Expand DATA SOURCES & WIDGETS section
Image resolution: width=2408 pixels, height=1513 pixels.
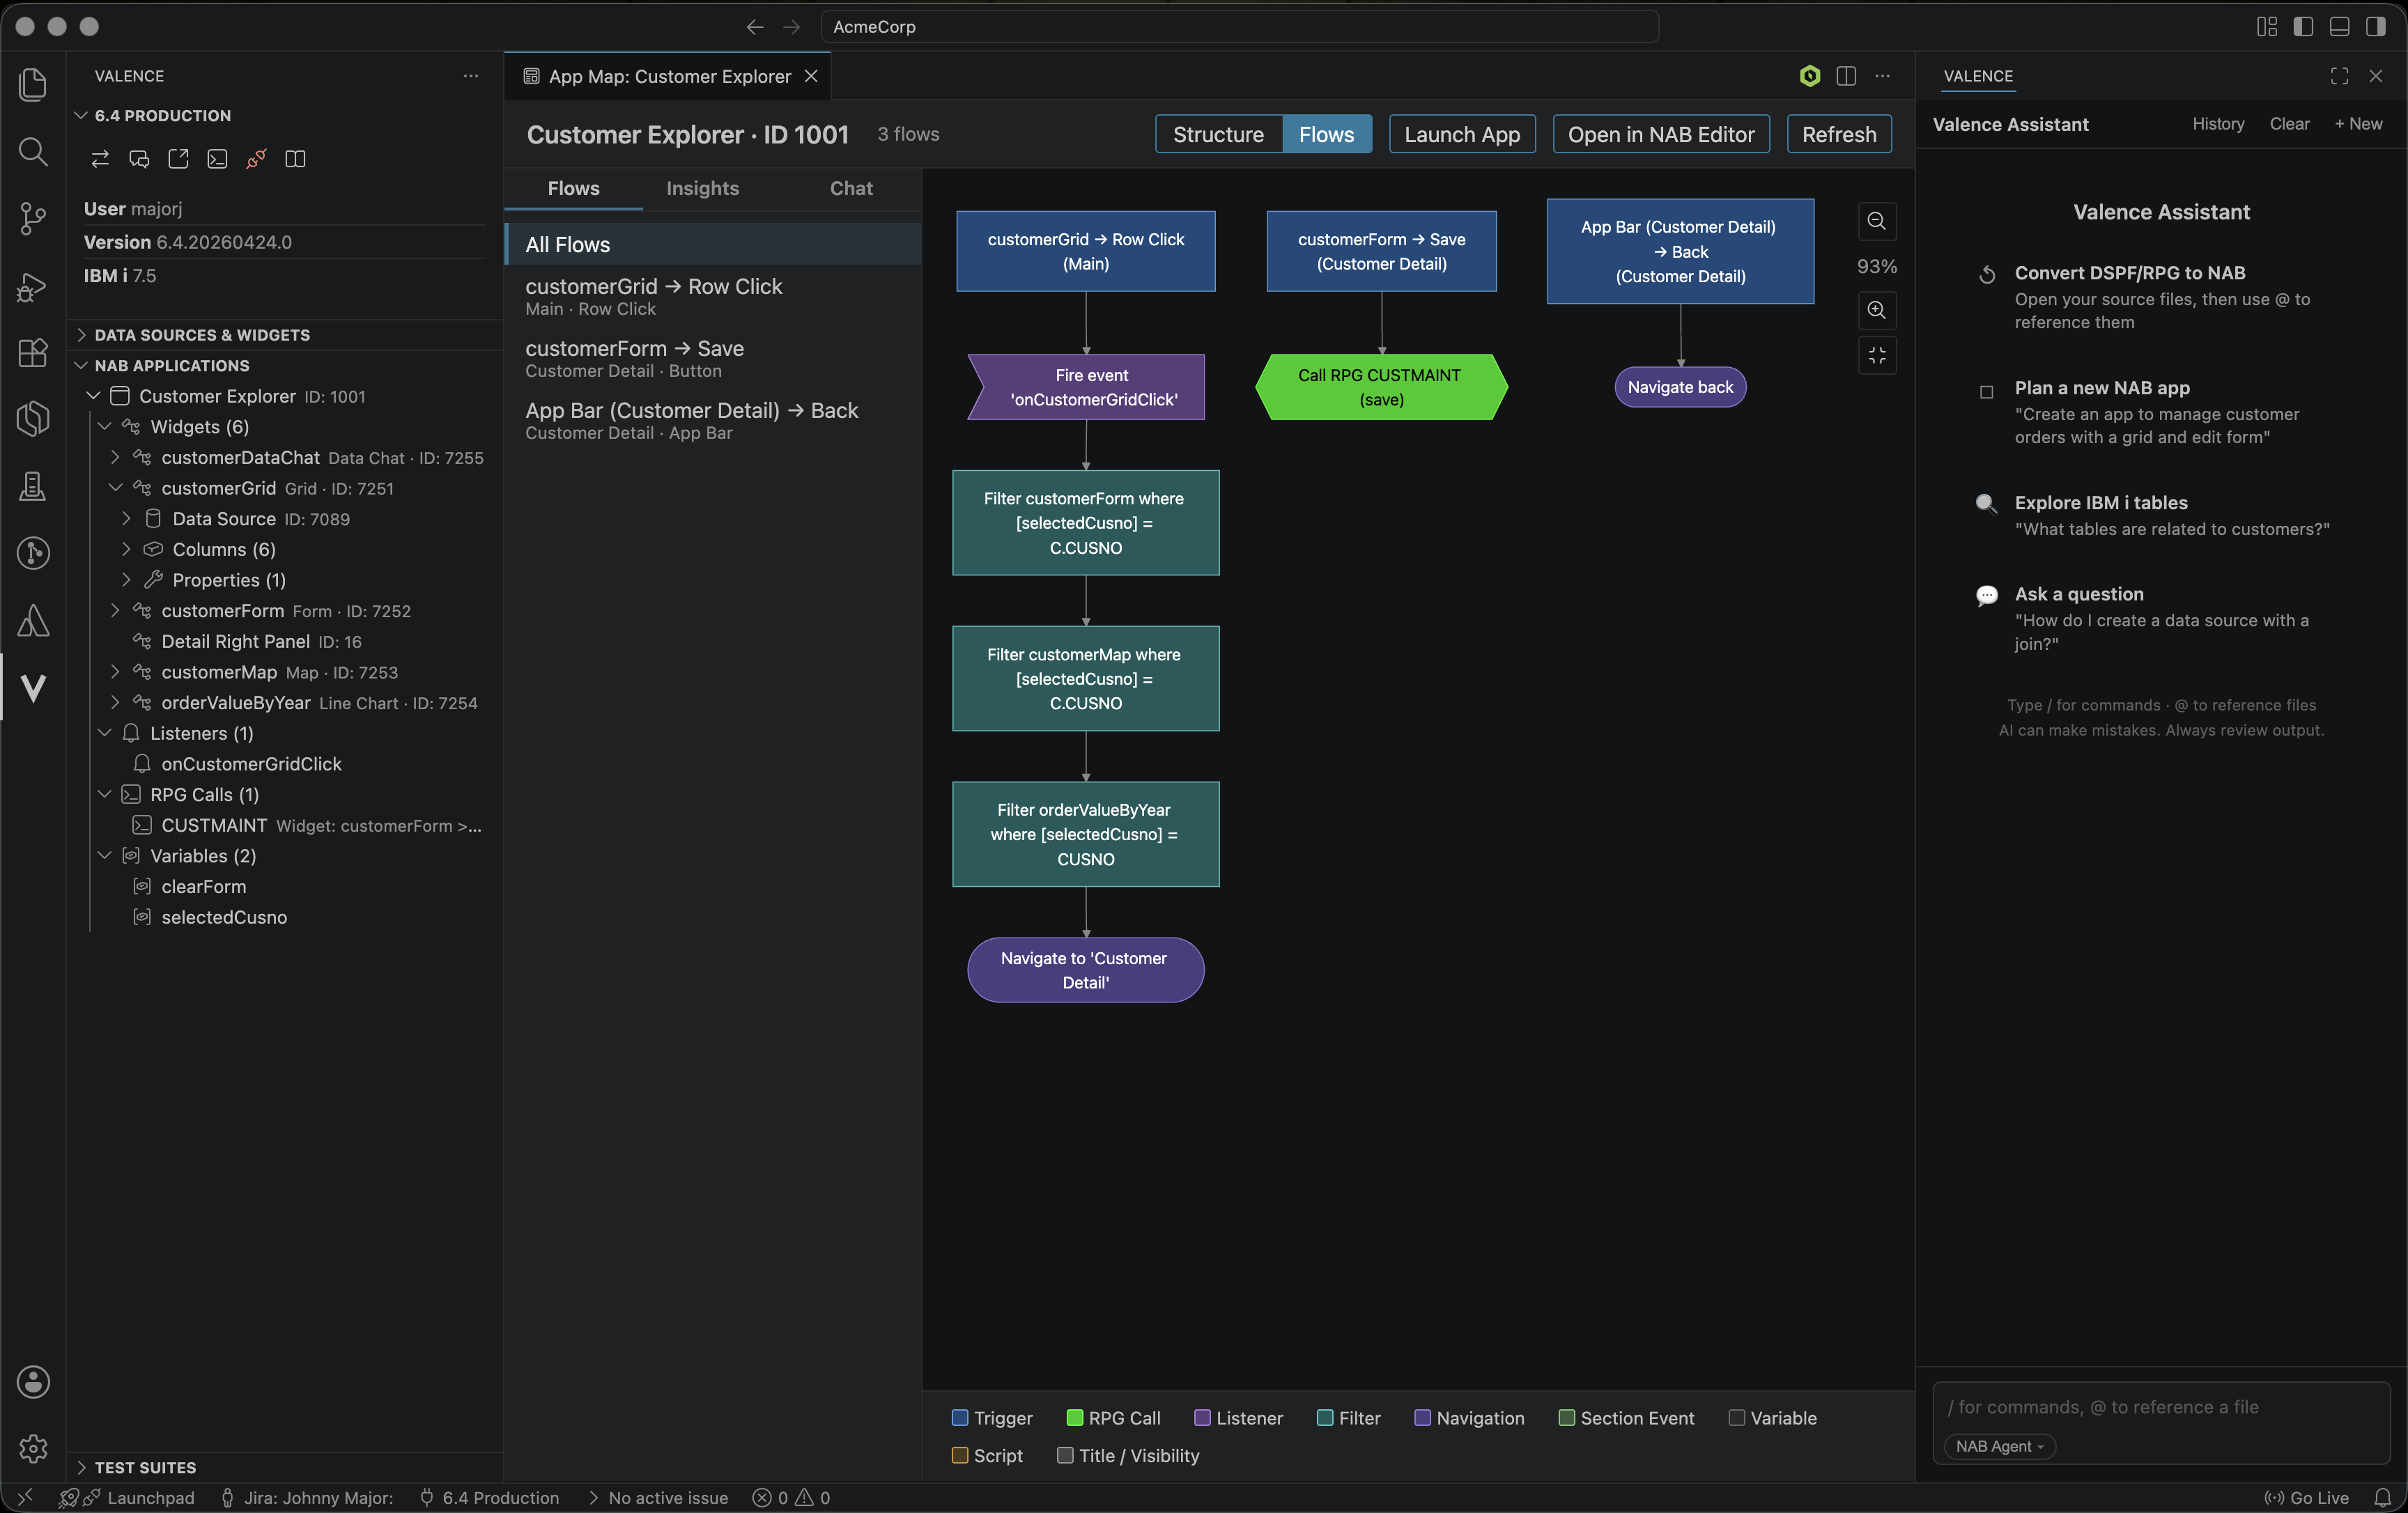point(81,334)
